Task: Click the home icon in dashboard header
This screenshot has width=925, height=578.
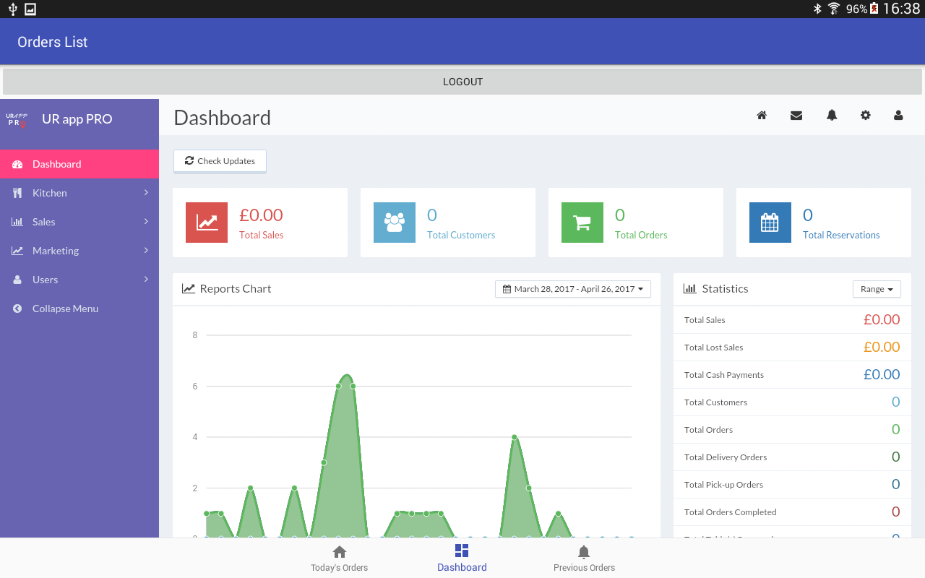Action: tap(762, 116)
